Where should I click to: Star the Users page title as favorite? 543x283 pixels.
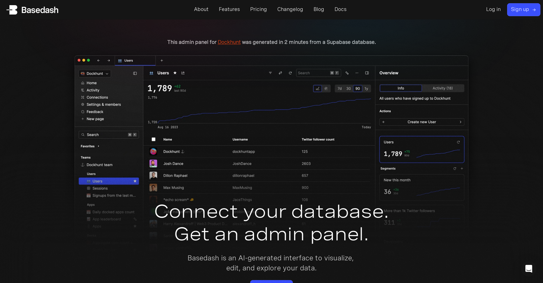(175, 73)
